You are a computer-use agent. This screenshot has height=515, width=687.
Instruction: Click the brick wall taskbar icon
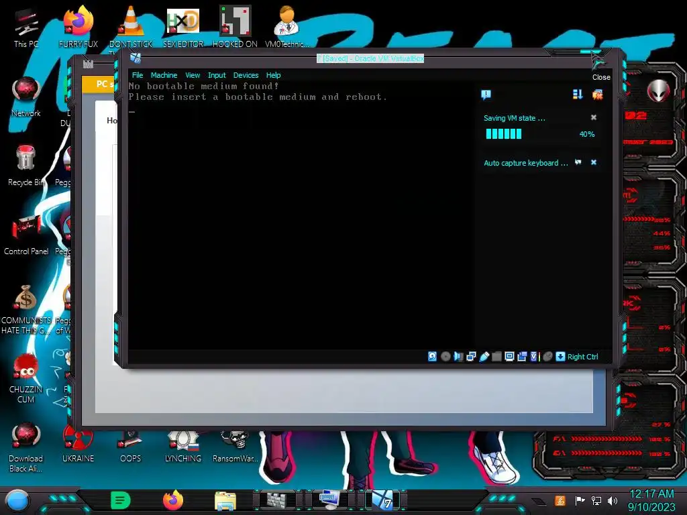click(x=277, y=500)
